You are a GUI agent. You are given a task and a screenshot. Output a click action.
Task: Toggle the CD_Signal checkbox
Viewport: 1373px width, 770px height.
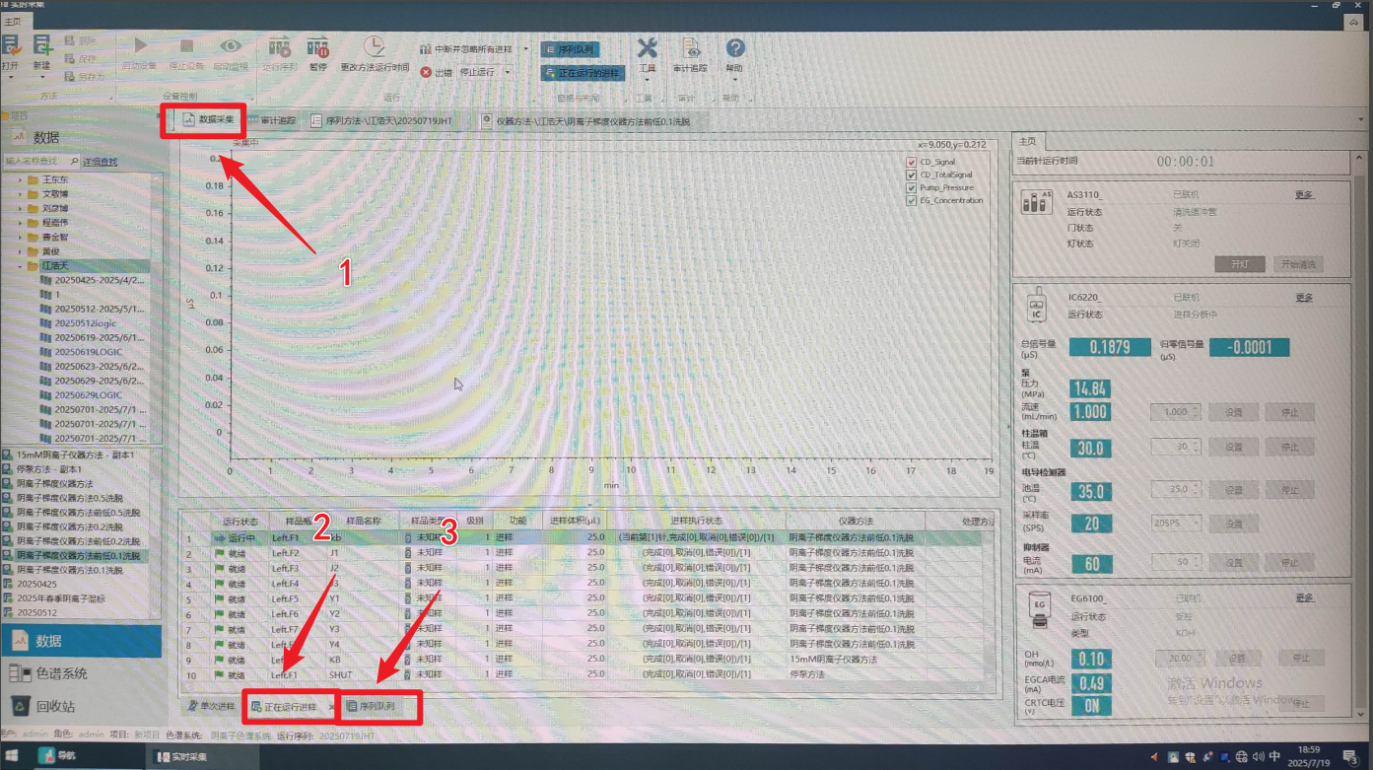[x=911, y=162]
